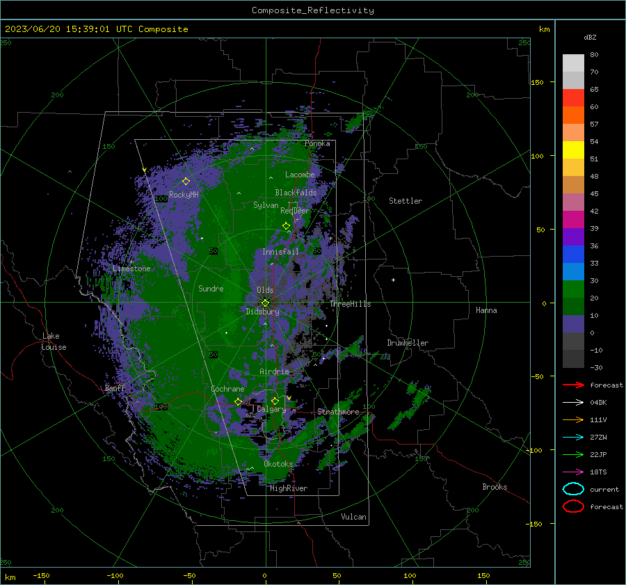Select the blue 36-33 dBZ color swatch

tap(573, 255)
